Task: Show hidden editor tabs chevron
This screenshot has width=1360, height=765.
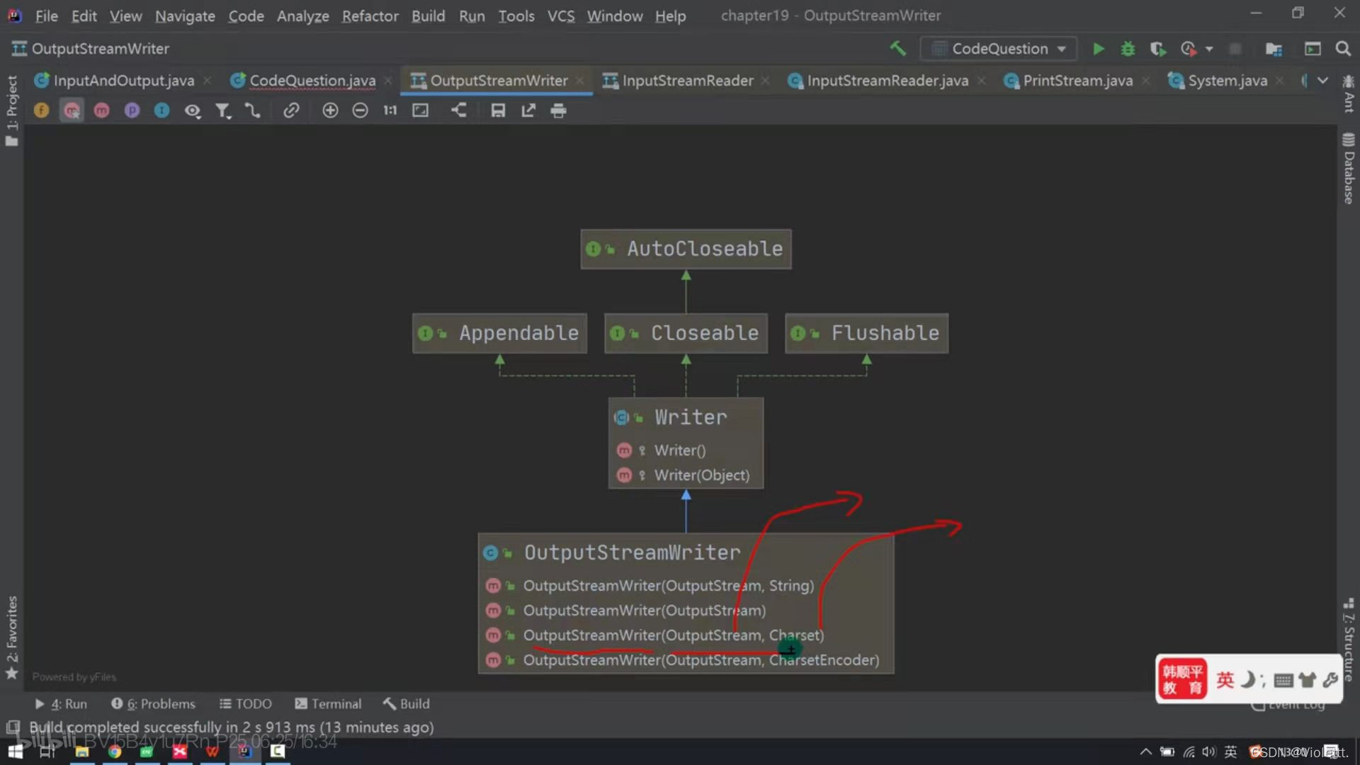Action: tap(1322, 81)
